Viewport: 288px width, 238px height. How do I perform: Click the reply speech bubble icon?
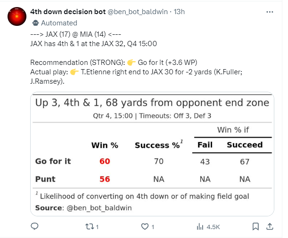coord(34,227)
